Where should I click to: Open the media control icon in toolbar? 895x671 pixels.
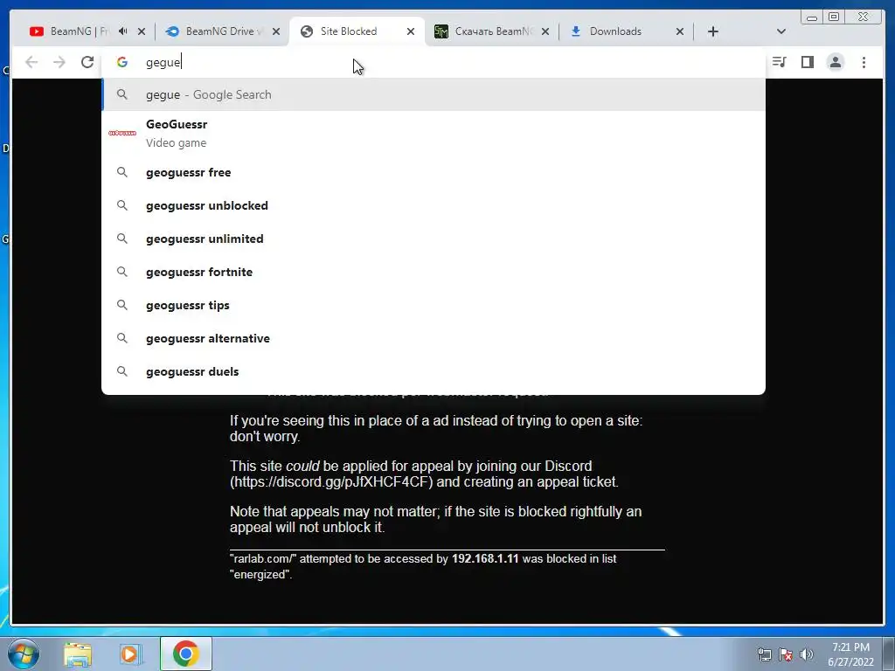[x=779, y=62]
